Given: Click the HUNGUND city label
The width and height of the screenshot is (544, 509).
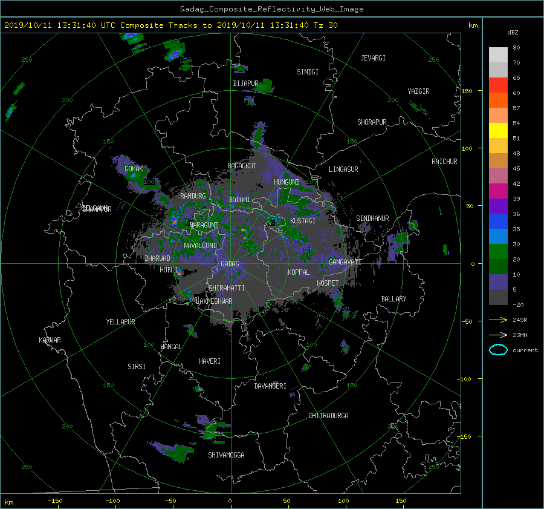Looking at the screenshot, I should click(287, 182).
